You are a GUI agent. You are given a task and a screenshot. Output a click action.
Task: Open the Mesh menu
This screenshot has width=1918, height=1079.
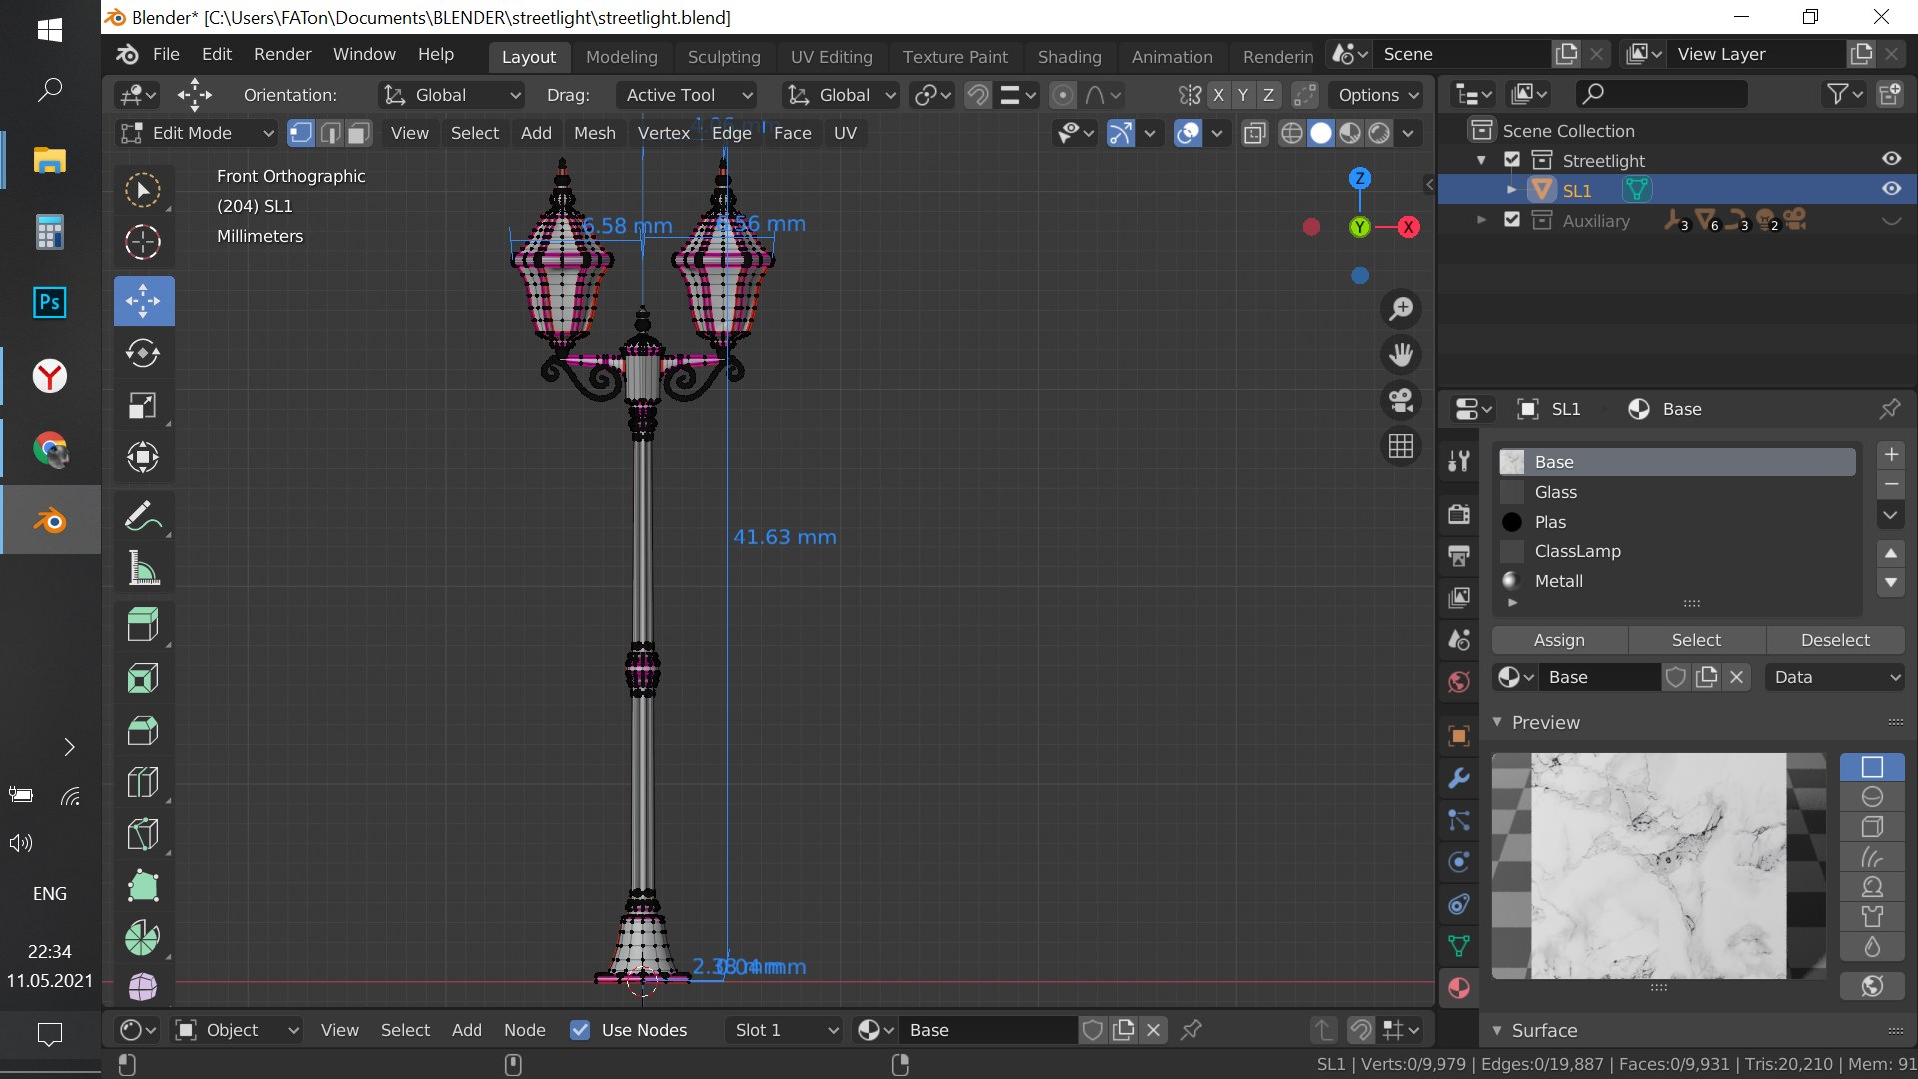click(594, 133)
